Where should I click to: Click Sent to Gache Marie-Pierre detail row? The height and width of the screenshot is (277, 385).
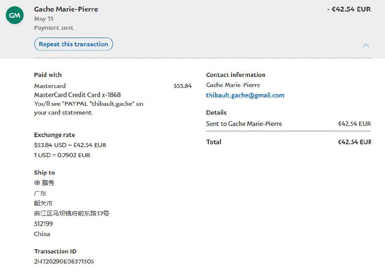[244, 124]
